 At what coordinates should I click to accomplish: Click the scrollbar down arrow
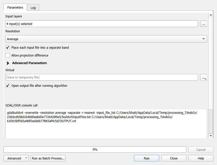coord(211,136)
